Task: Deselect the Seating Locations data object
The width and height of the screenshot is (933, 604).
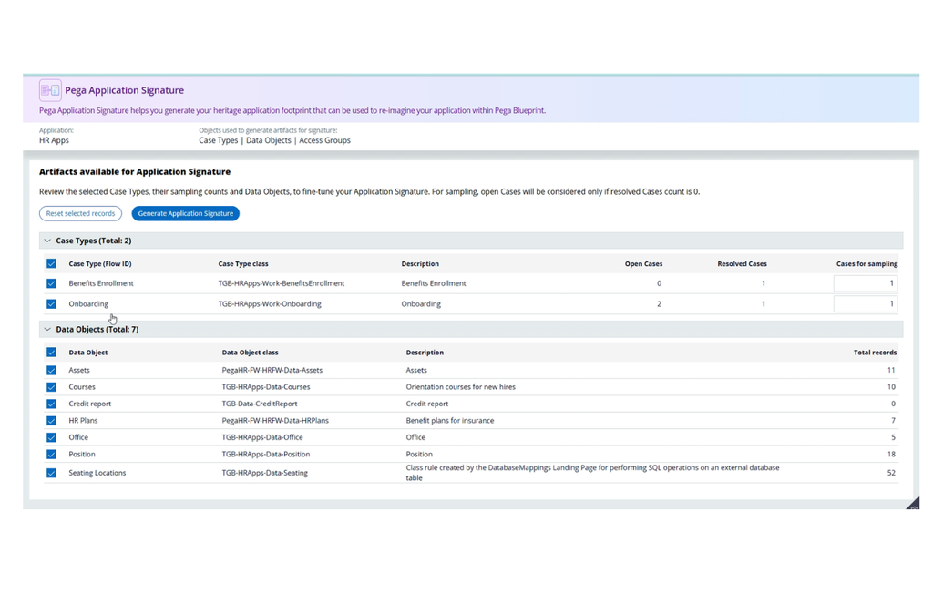Action: (x=52, y=473)
